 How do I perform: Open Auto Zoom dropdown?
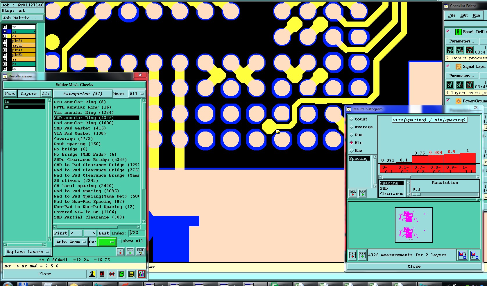tap(71, 242)
